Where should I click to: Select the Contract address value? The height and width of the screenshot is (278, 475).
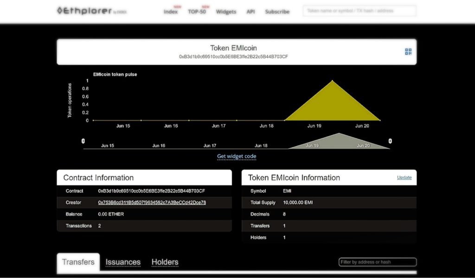tap(152, 191)
